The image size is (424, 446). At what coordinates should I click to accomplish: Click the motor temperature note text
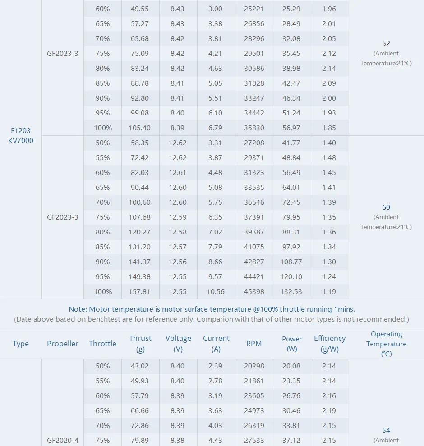[x=212, y=309]
